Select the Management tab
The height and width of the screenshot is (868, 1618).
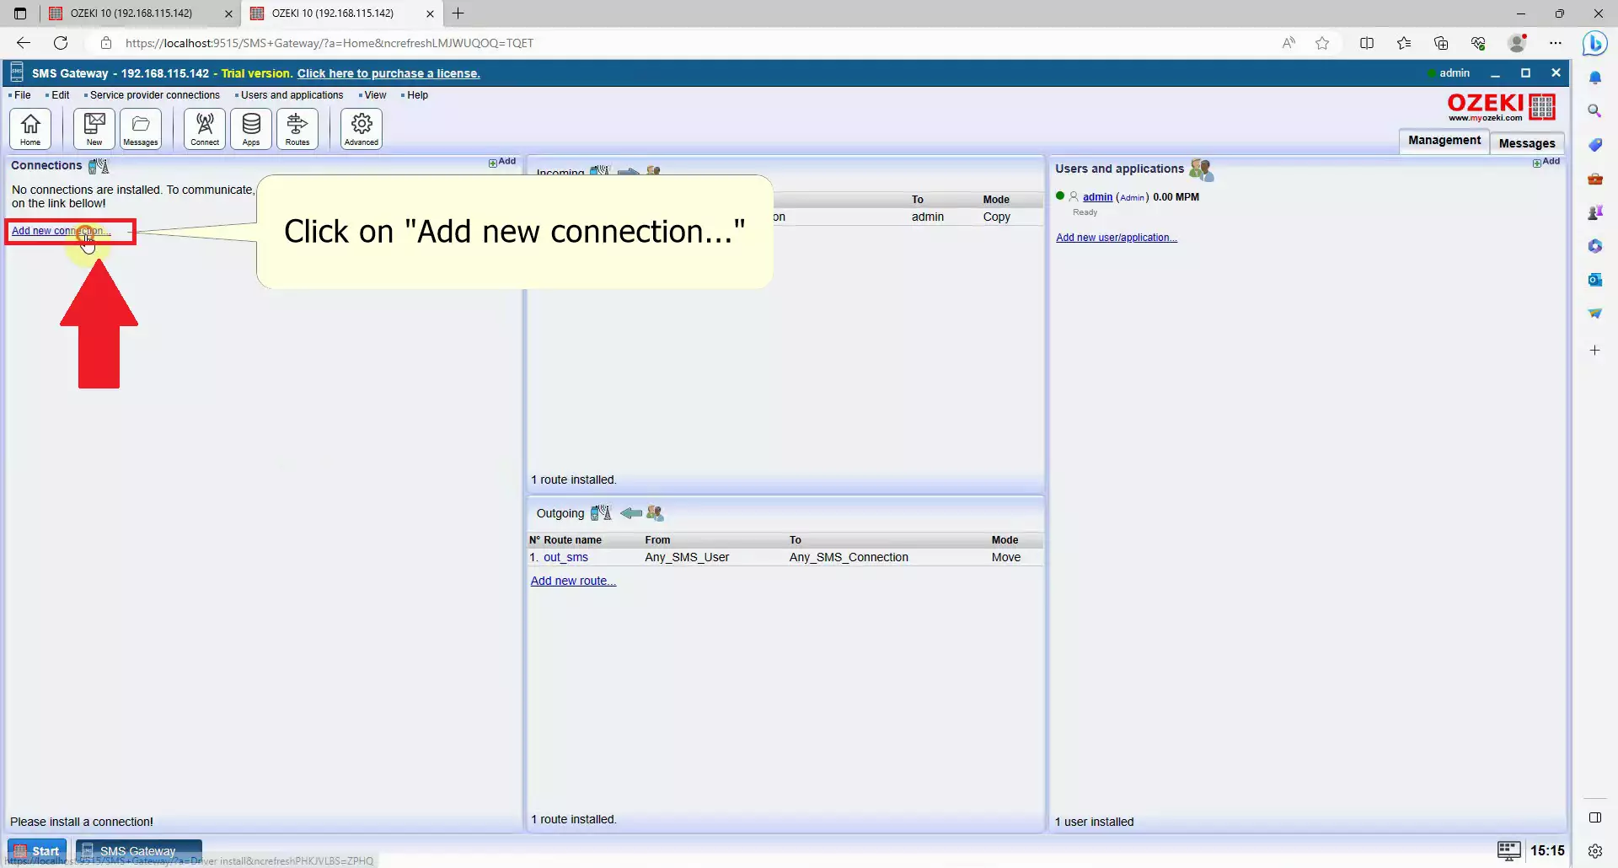click(x=1444, y=141)
